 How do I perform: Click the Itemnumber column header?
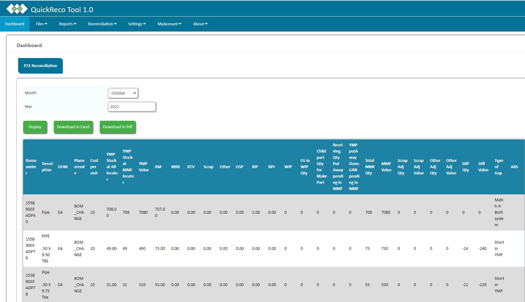coord(31,167)
